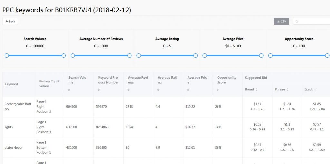Focus the keyword search input box

click(313, 22)
